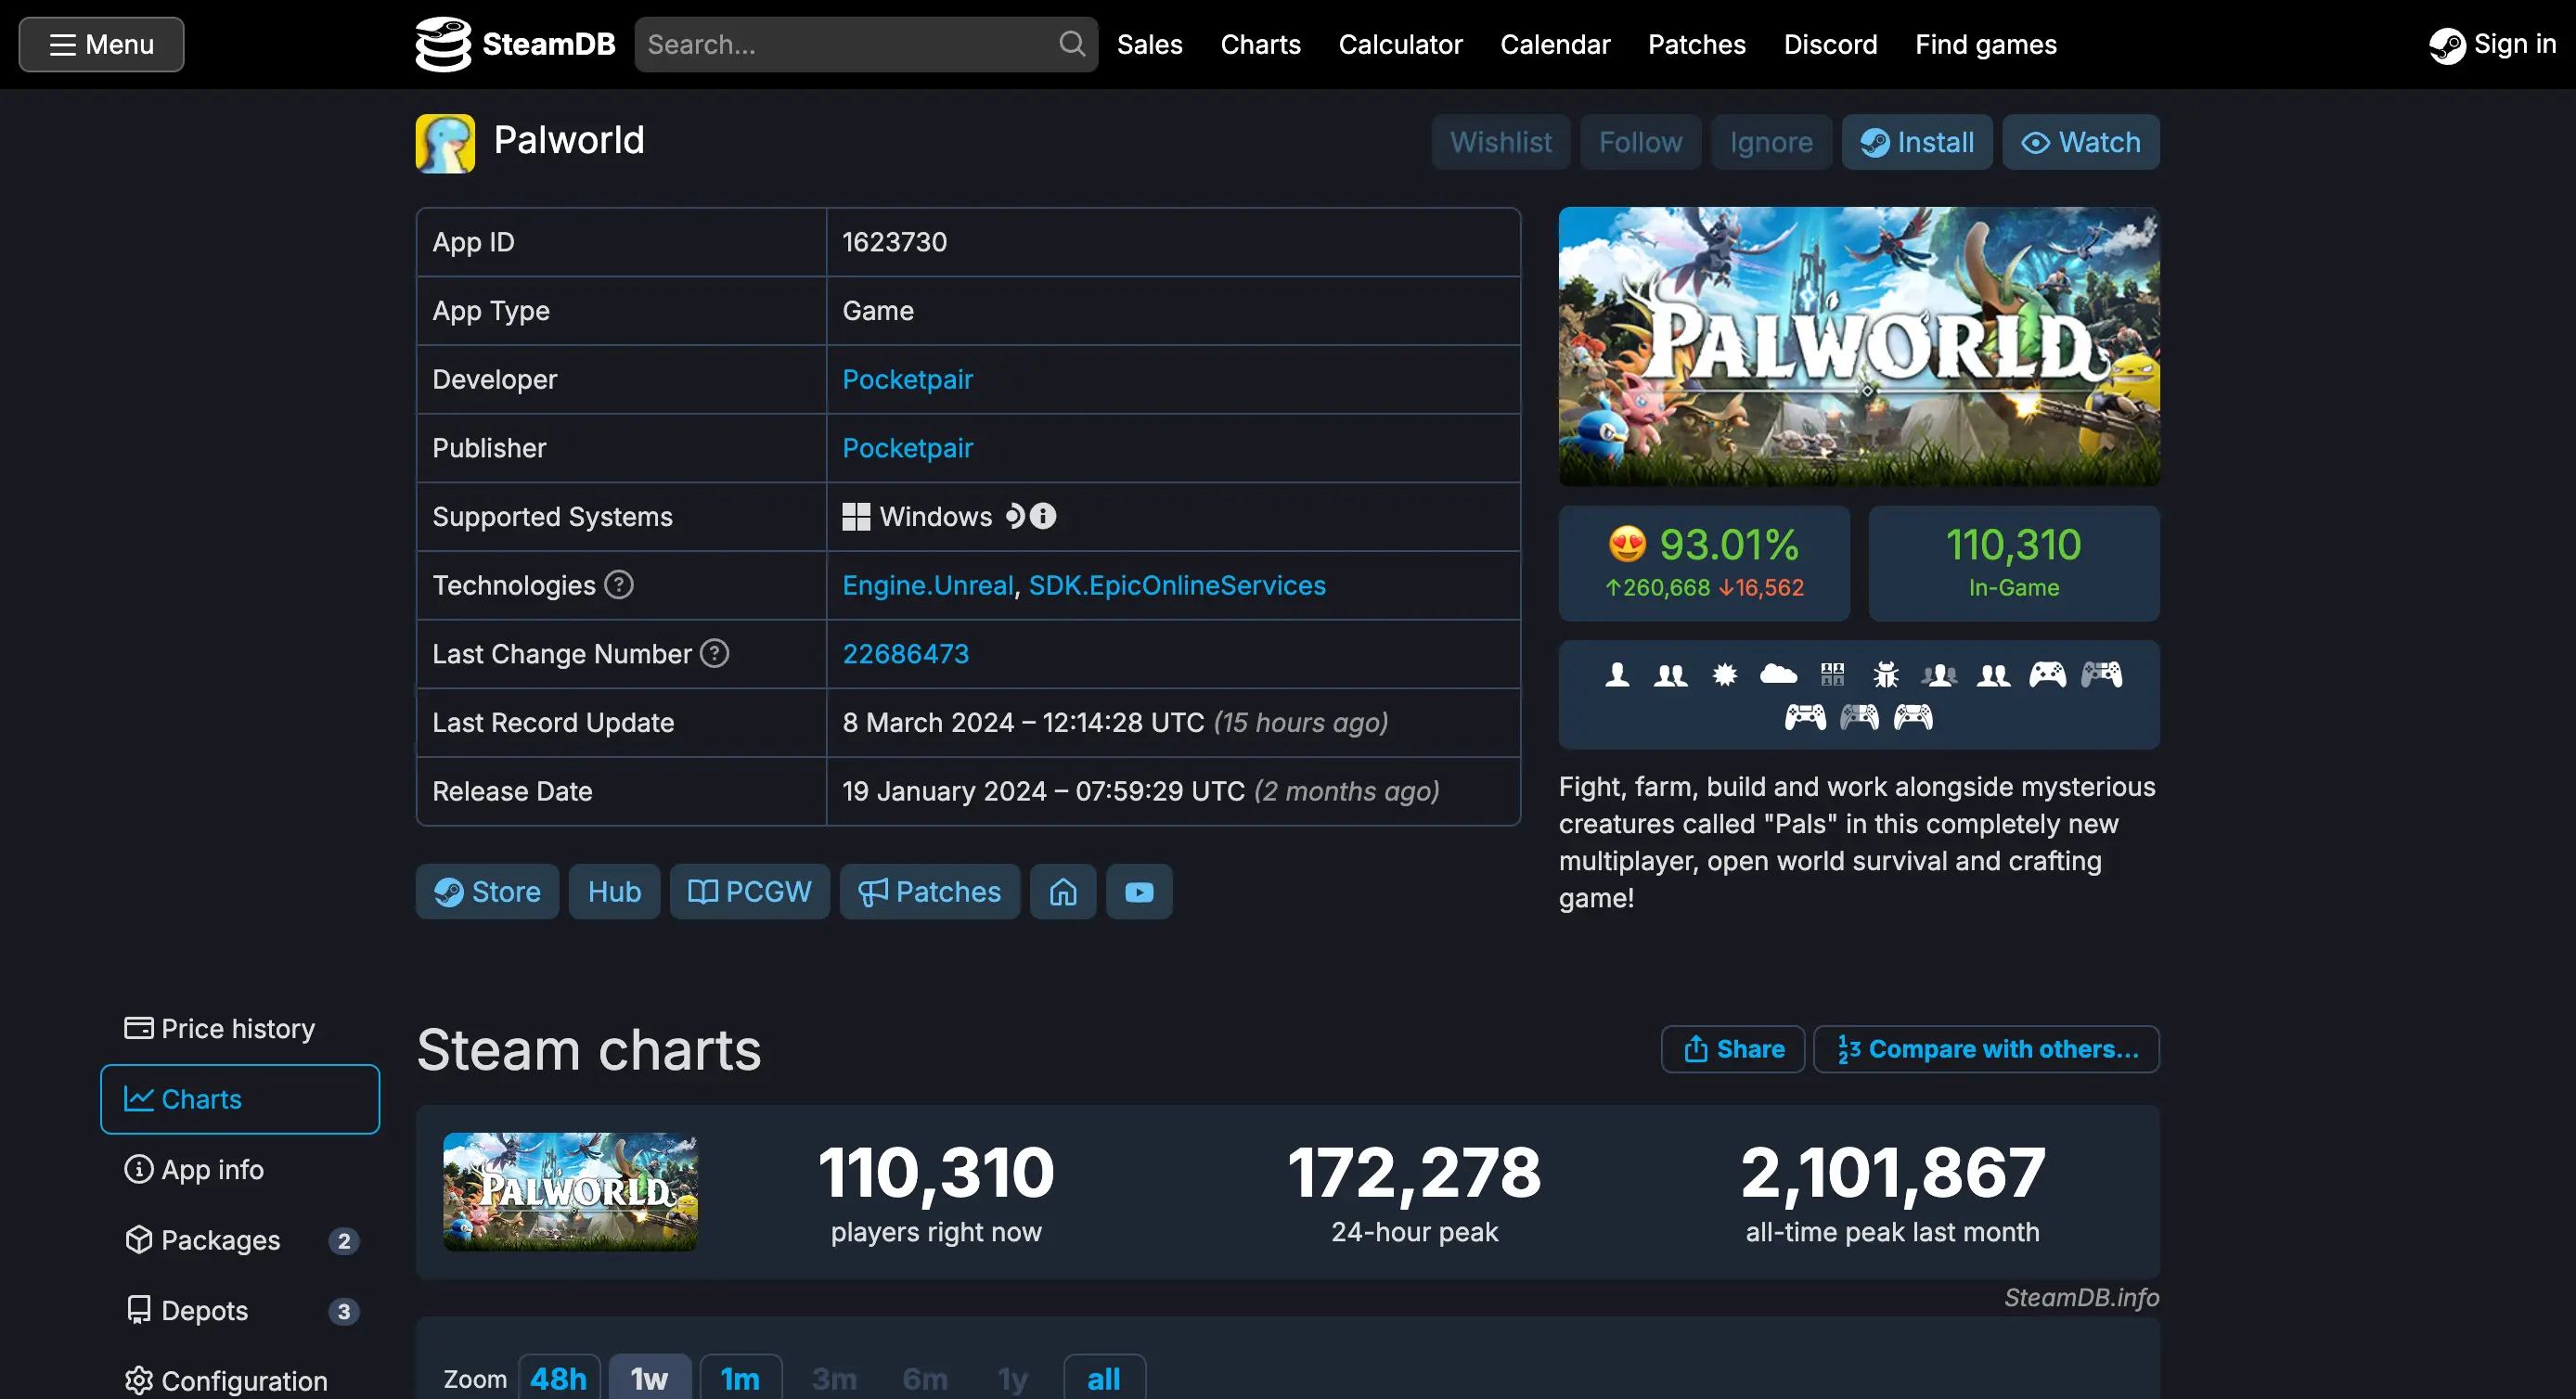The height and width of the screenshot is (1399, 2576).
Task: Go to Calculator in the top navigation
Action: pos(1400,44)
